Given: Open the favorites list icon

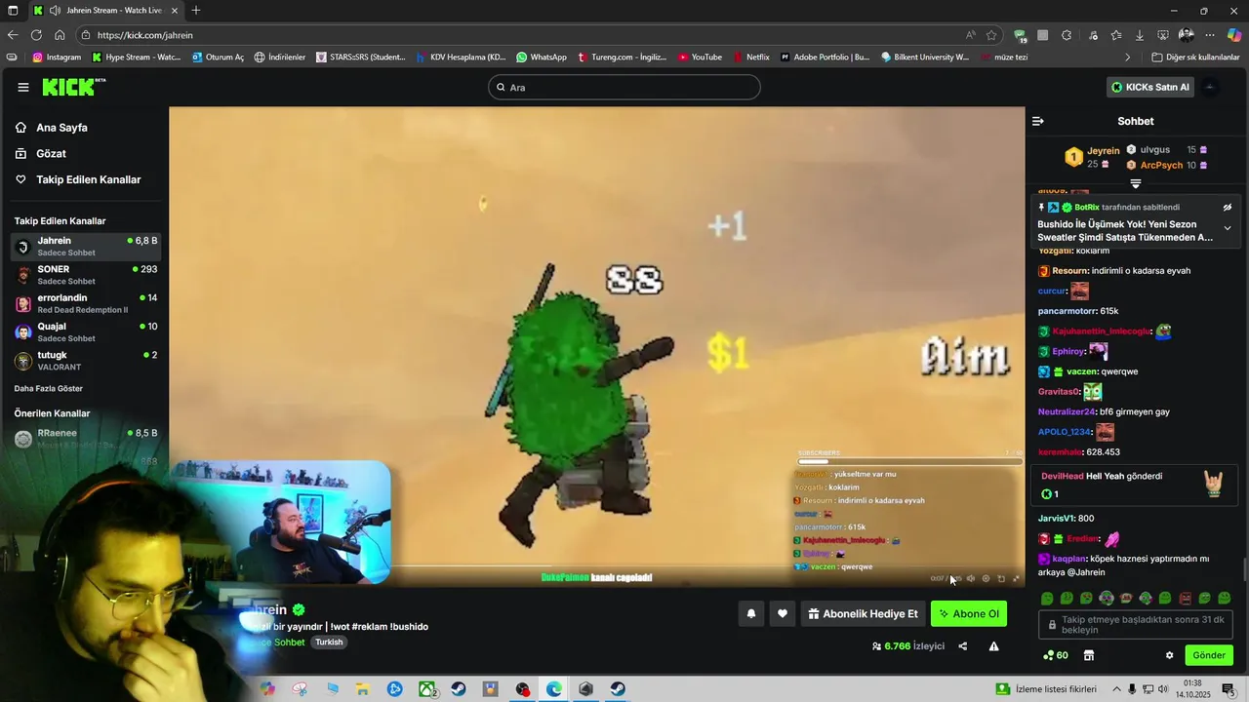Looking at the screenshot, I should pos(1115,35).
